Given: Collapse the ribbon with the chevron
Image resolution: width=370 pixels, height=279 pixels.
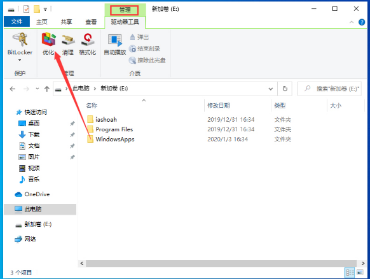Looking at the screenshot, I should (x=352, y=22).
